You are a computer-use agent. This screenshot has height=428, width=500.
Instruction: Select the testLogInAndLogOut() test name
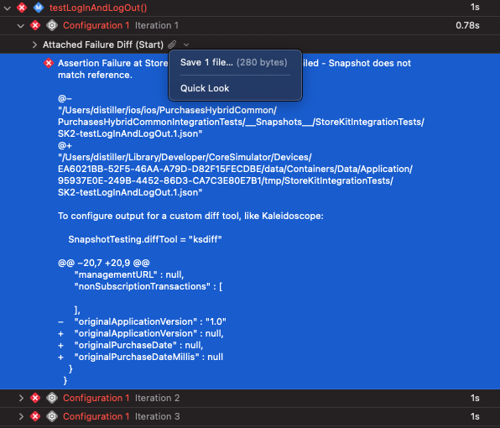(x=98, y=8)
